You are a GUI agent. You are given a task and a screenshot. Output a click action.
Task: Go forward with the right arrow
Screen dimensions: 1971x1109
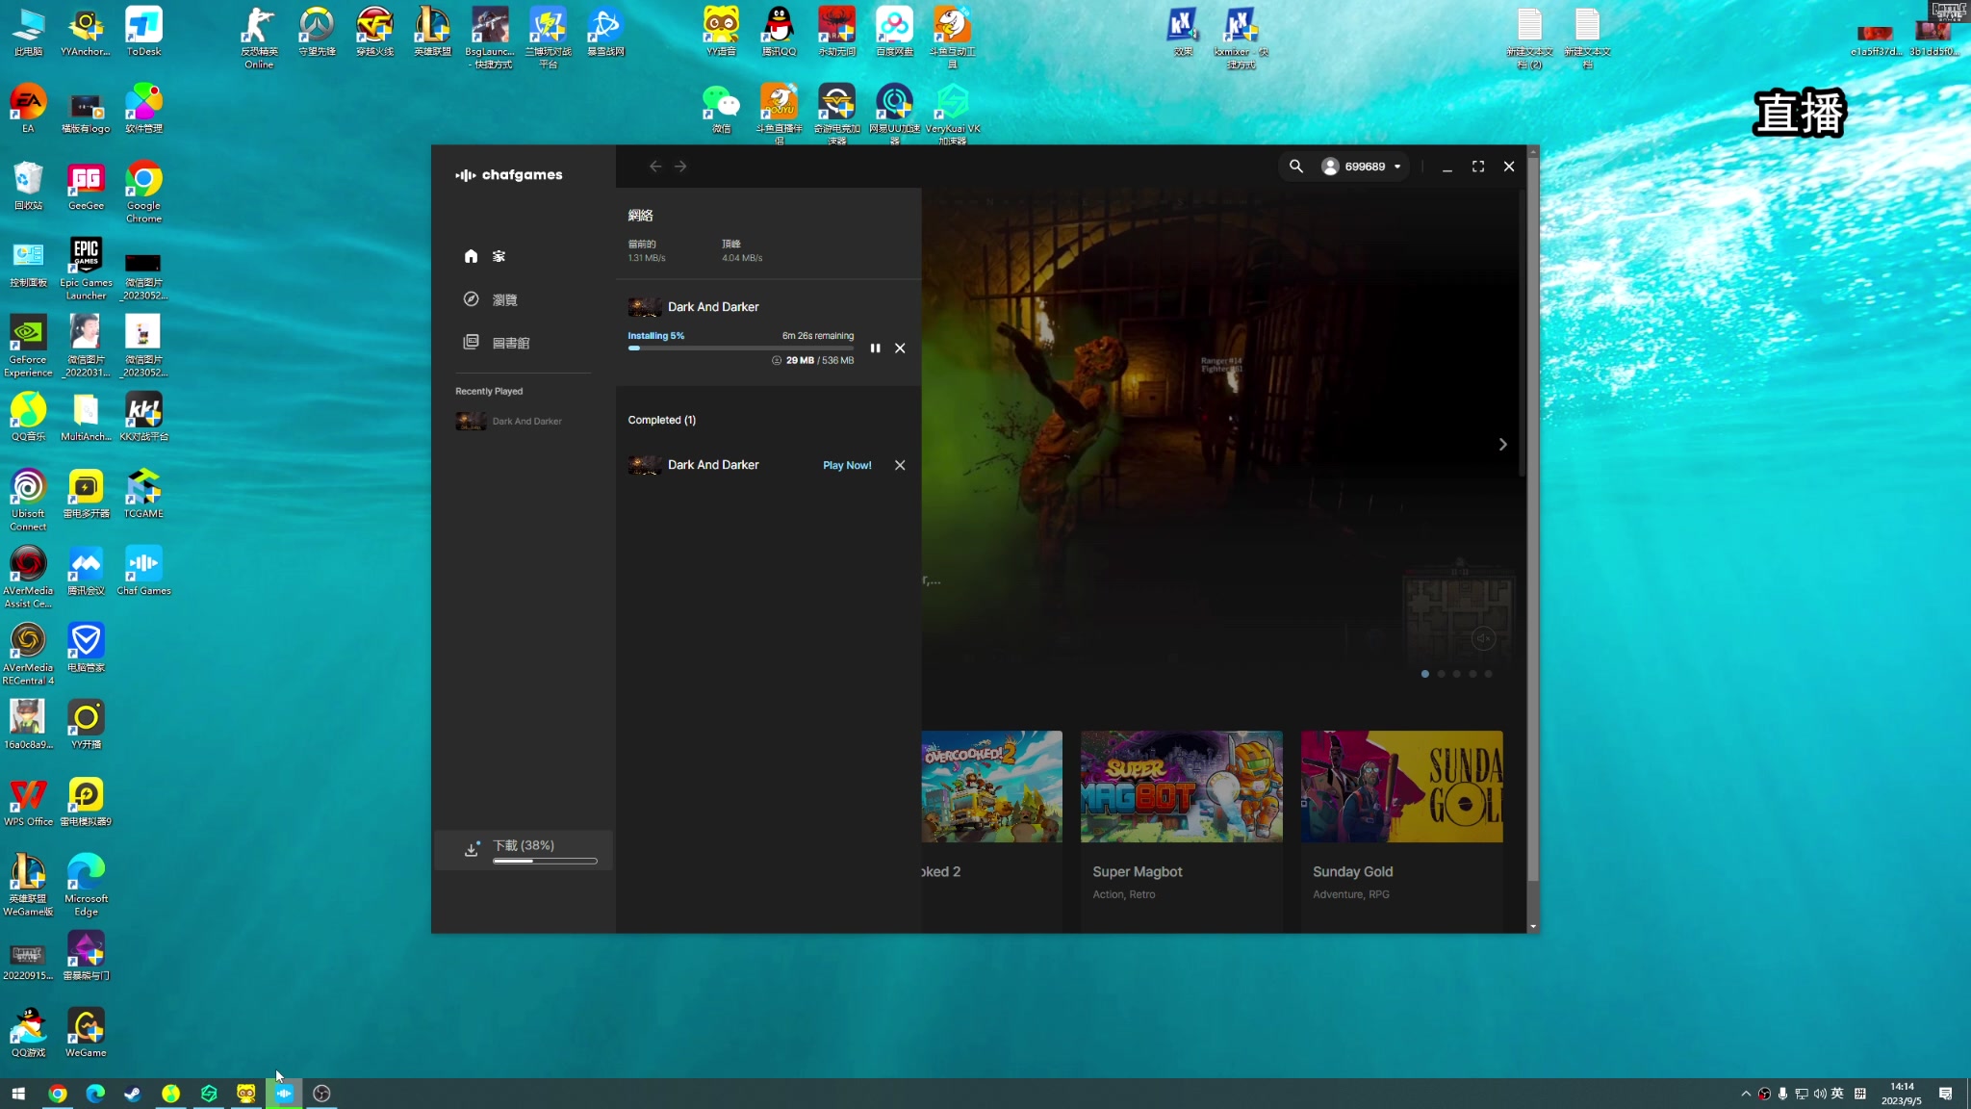pyautogui.click(x=680, y=167)
